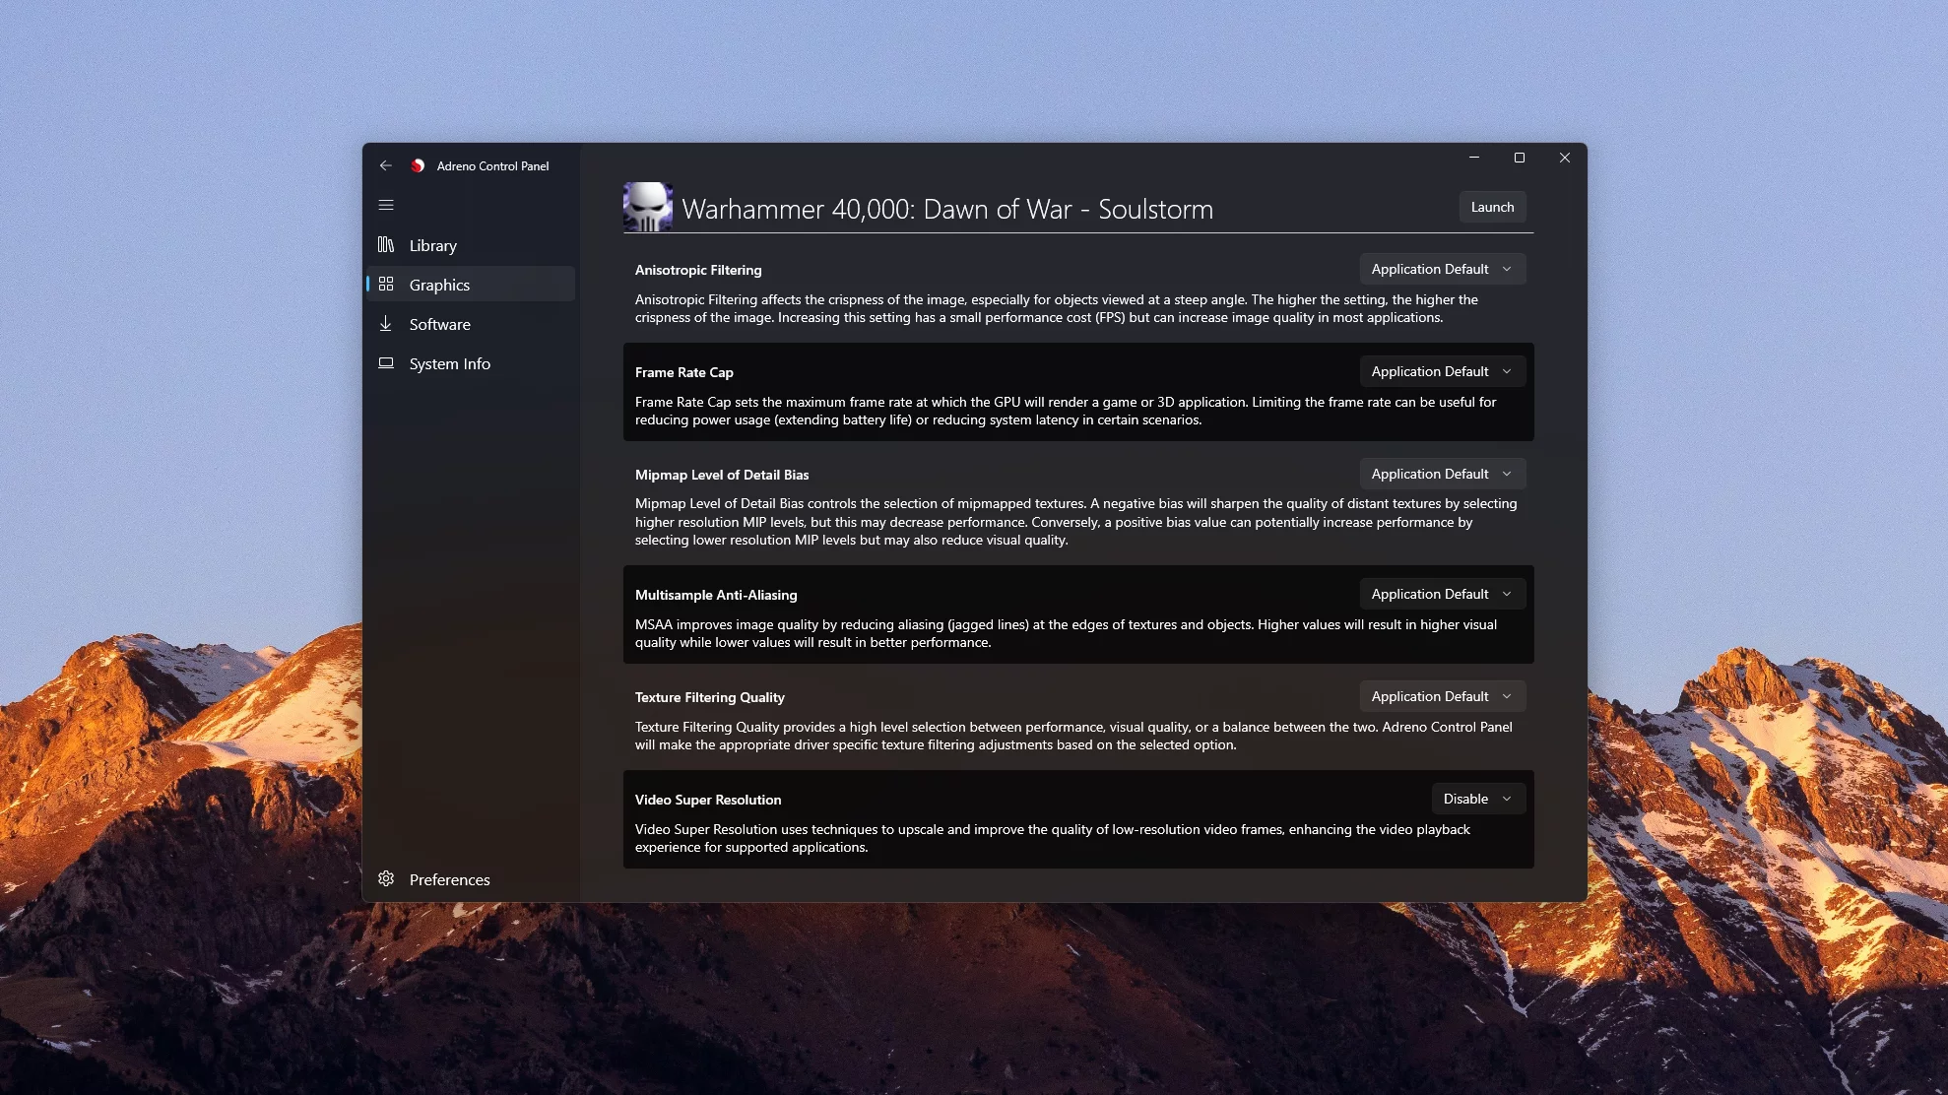This screenshot has height=1095, width=1948.
Task: Open Preferences in the sidebar
Action: (x=471, y=878)
